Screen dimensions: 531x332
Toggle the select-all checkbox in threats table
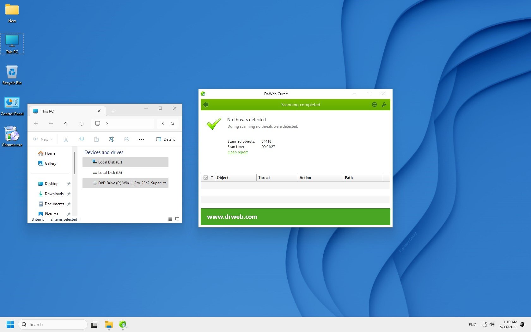pos(205,178)
